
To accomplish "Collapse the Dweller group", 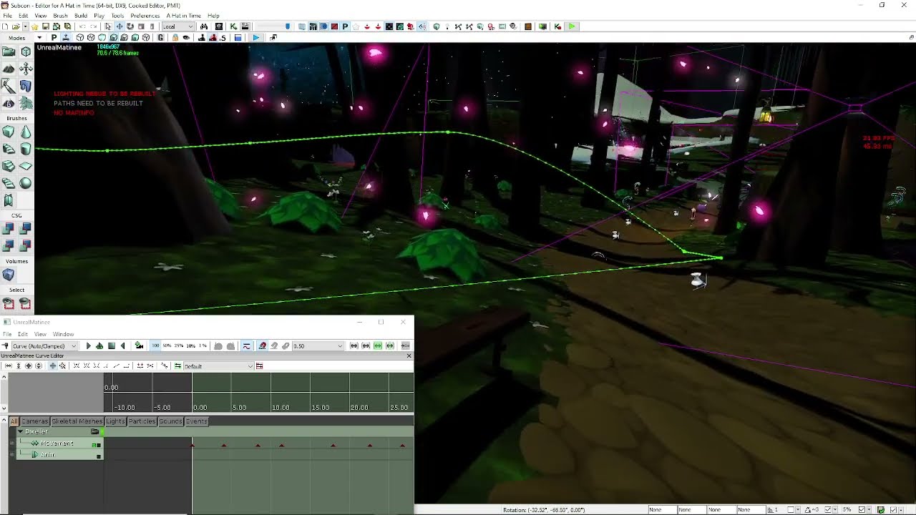I will 20,431.
